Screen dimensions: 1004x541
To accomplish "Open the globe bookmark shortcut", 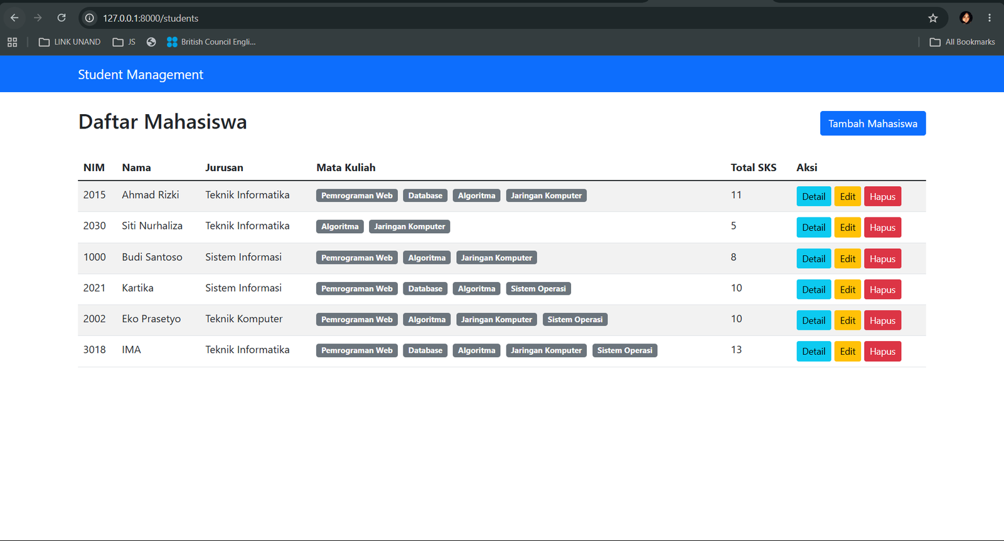I will click(151, 42).
